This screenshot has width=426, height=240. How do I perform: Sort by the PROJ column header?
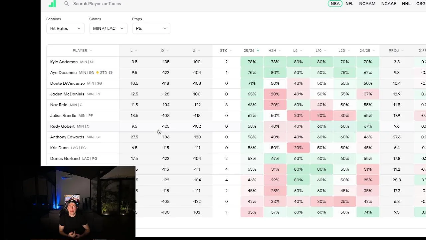tap(396, 51)
